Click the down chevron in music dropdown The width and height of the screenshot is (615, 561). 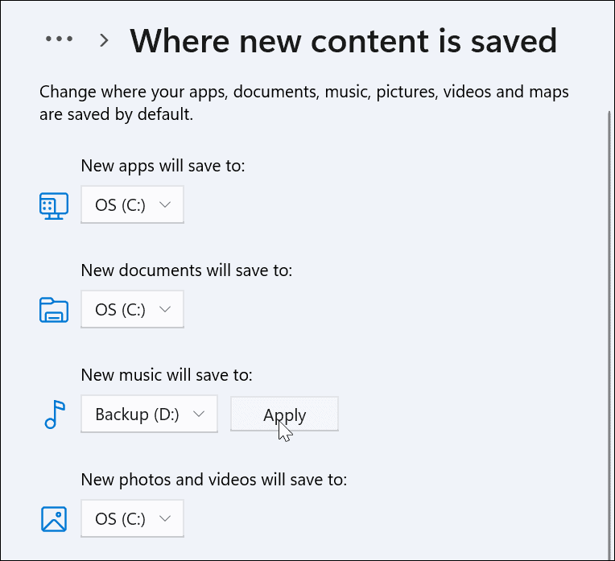click(200, 414)
